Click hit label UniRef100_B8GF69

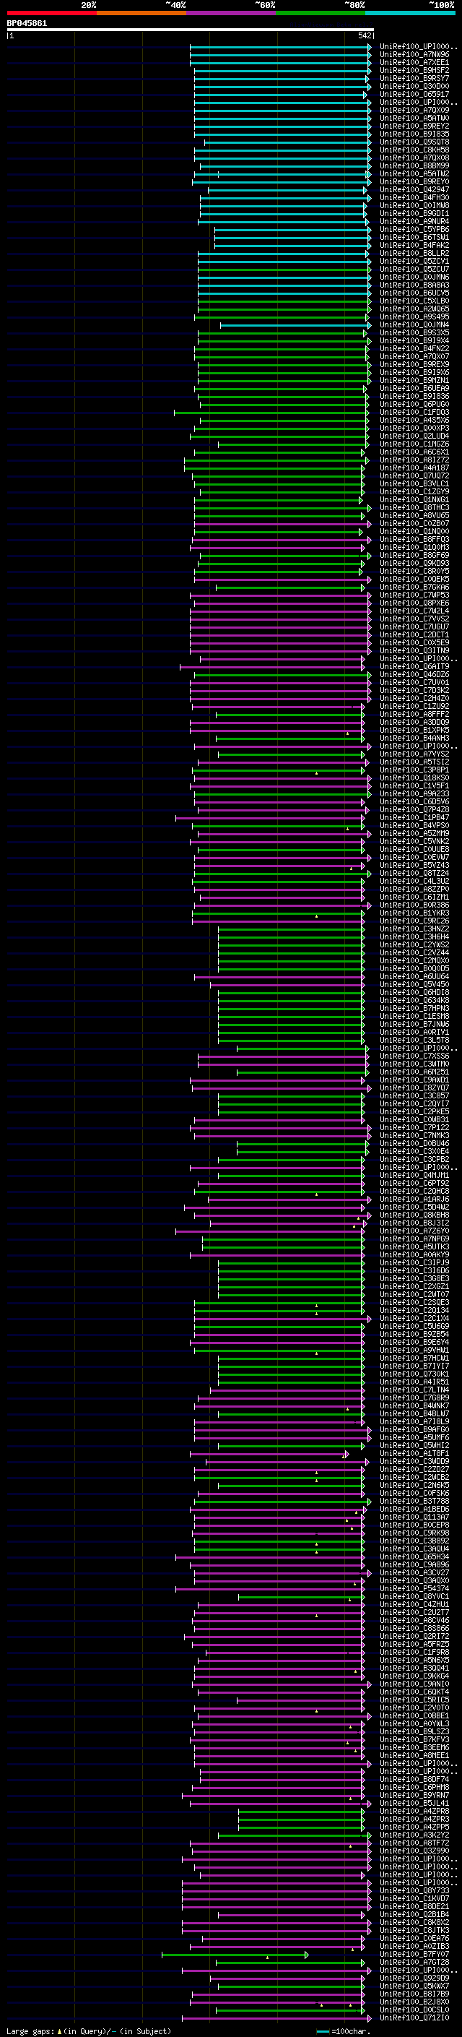tap(414, 555)
